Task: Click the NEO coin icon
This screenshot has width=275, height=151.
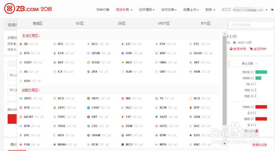Action: (123, 62)
